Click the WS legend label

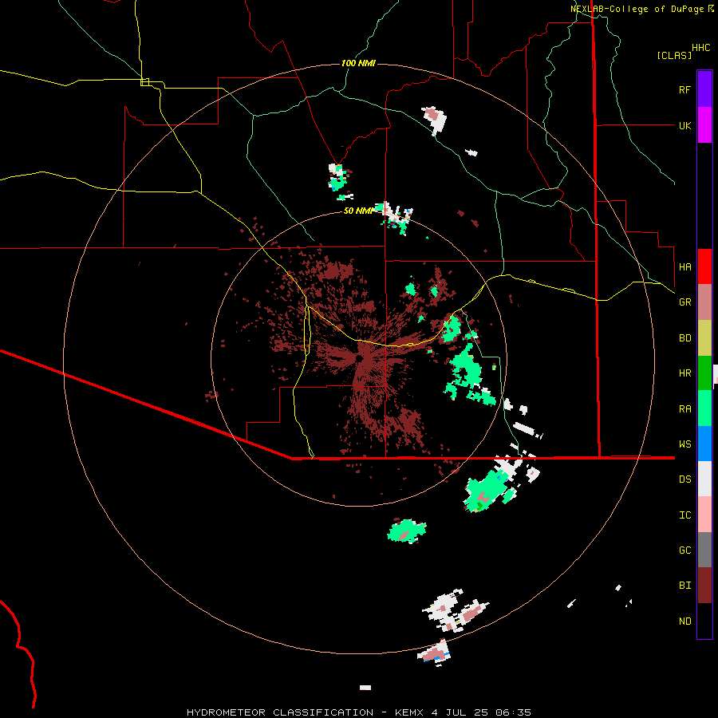point(684,444)
